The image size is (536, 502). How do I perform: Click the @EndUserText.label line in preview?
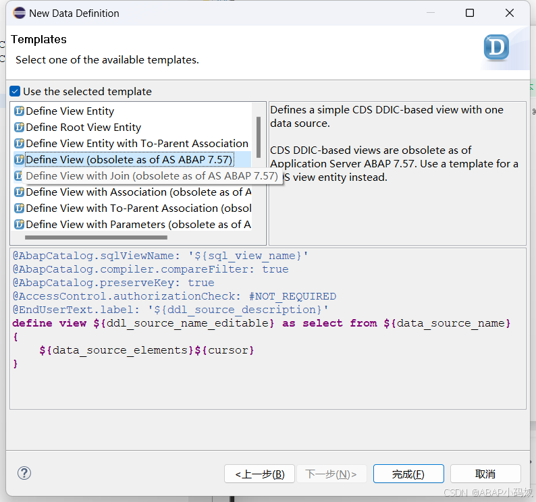pos(171,310)
